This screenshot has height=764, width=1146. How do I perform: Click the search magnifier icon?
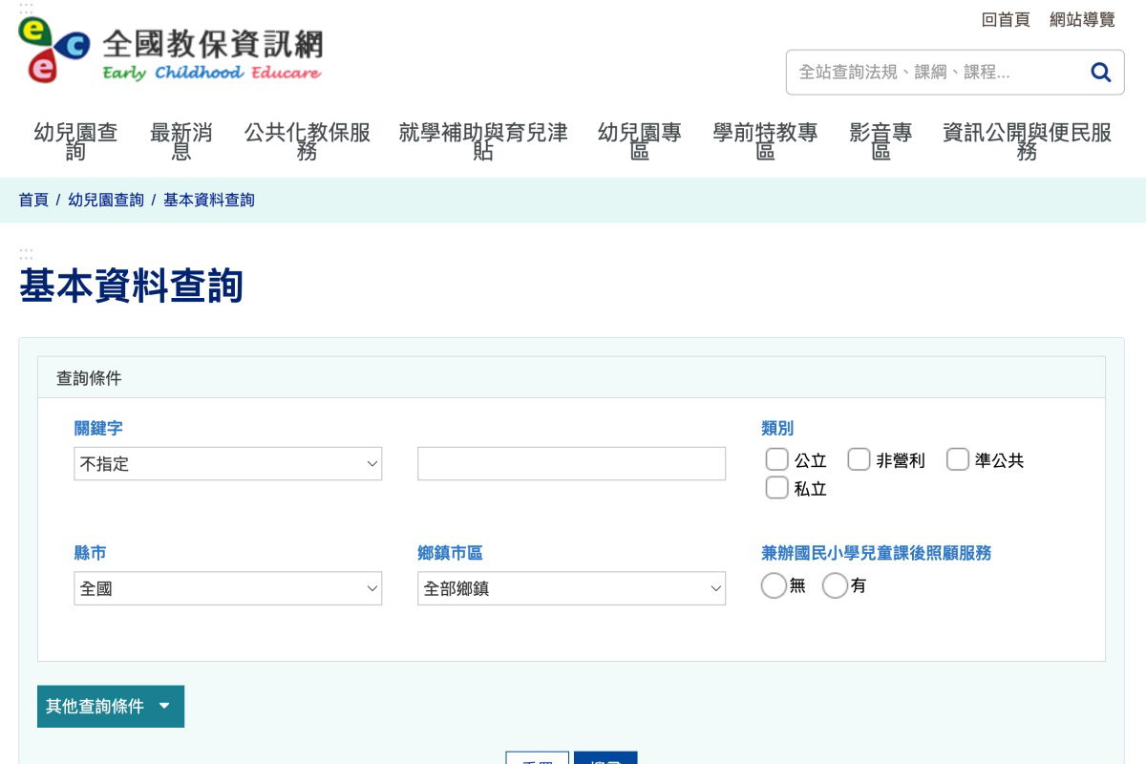tap(1100, 73)
